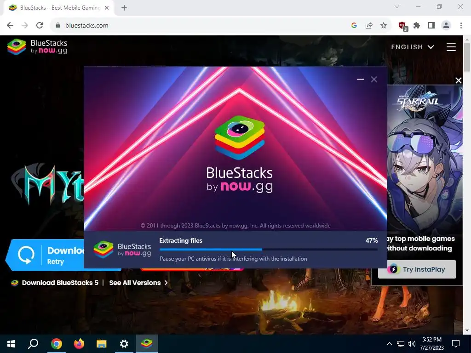This screenshot has height=353, width=471.
Task: Click the Extracting files status label
Action: click(181, 241)
